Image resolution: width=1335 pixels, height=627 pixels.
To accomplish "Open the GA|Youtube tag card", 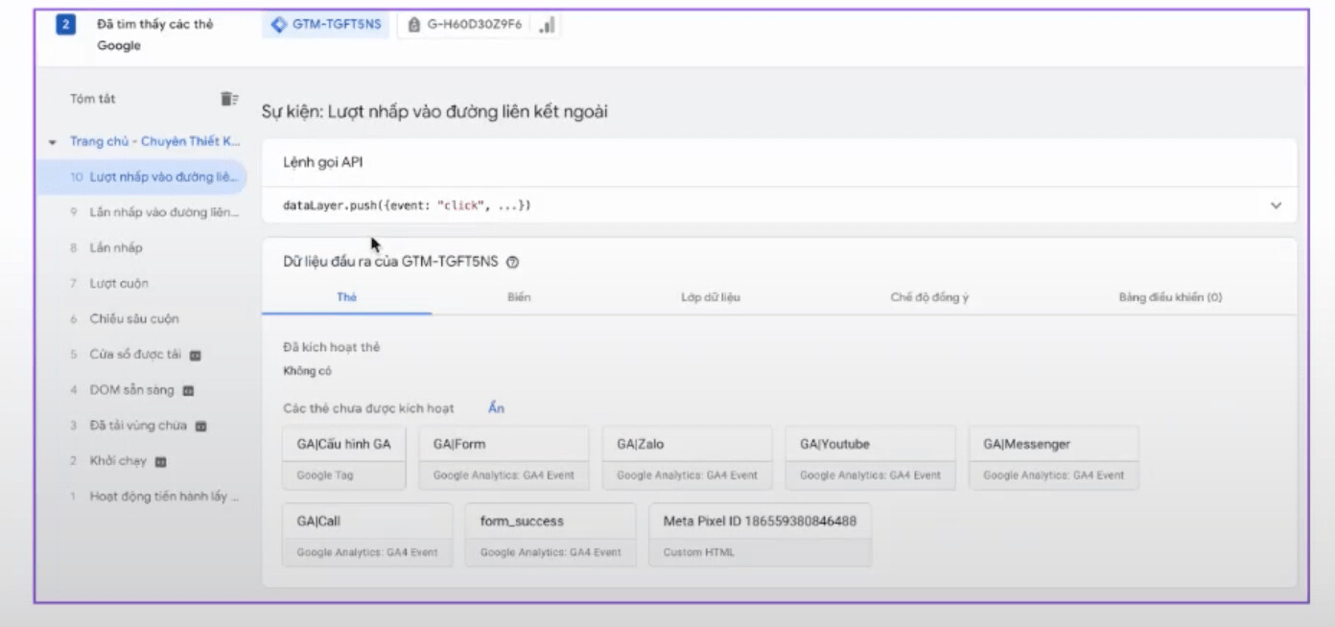I will 871,458.
